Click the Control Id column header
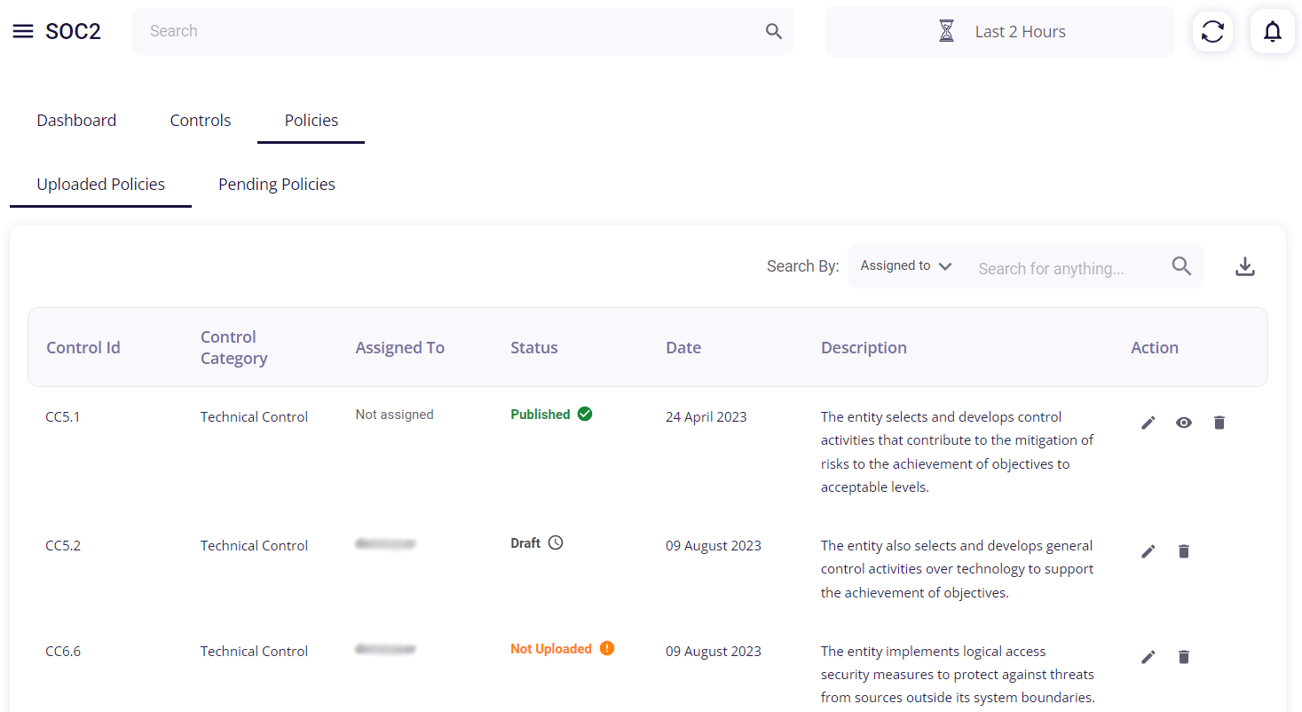The height and width of the screenshot is (712, 1302). (83, 347)
